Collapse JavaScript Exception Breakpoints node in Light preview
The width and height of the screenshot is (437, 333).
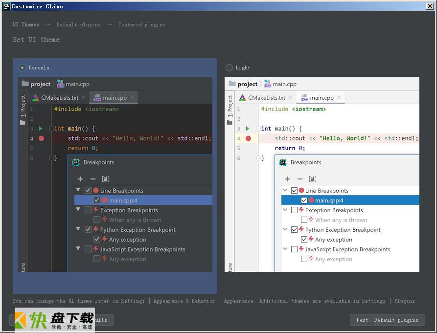click(x=285, y=248)
